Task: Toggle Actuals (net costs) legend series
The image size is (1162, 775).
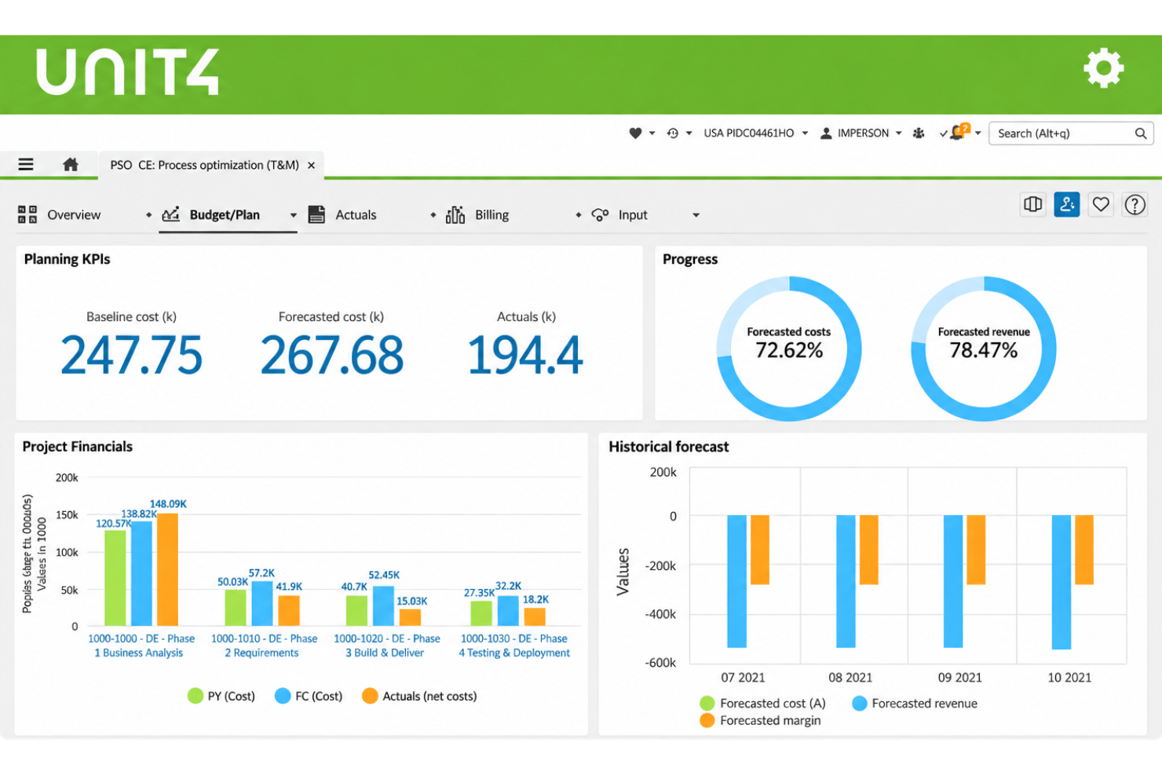Action: [x=419, y=696]
